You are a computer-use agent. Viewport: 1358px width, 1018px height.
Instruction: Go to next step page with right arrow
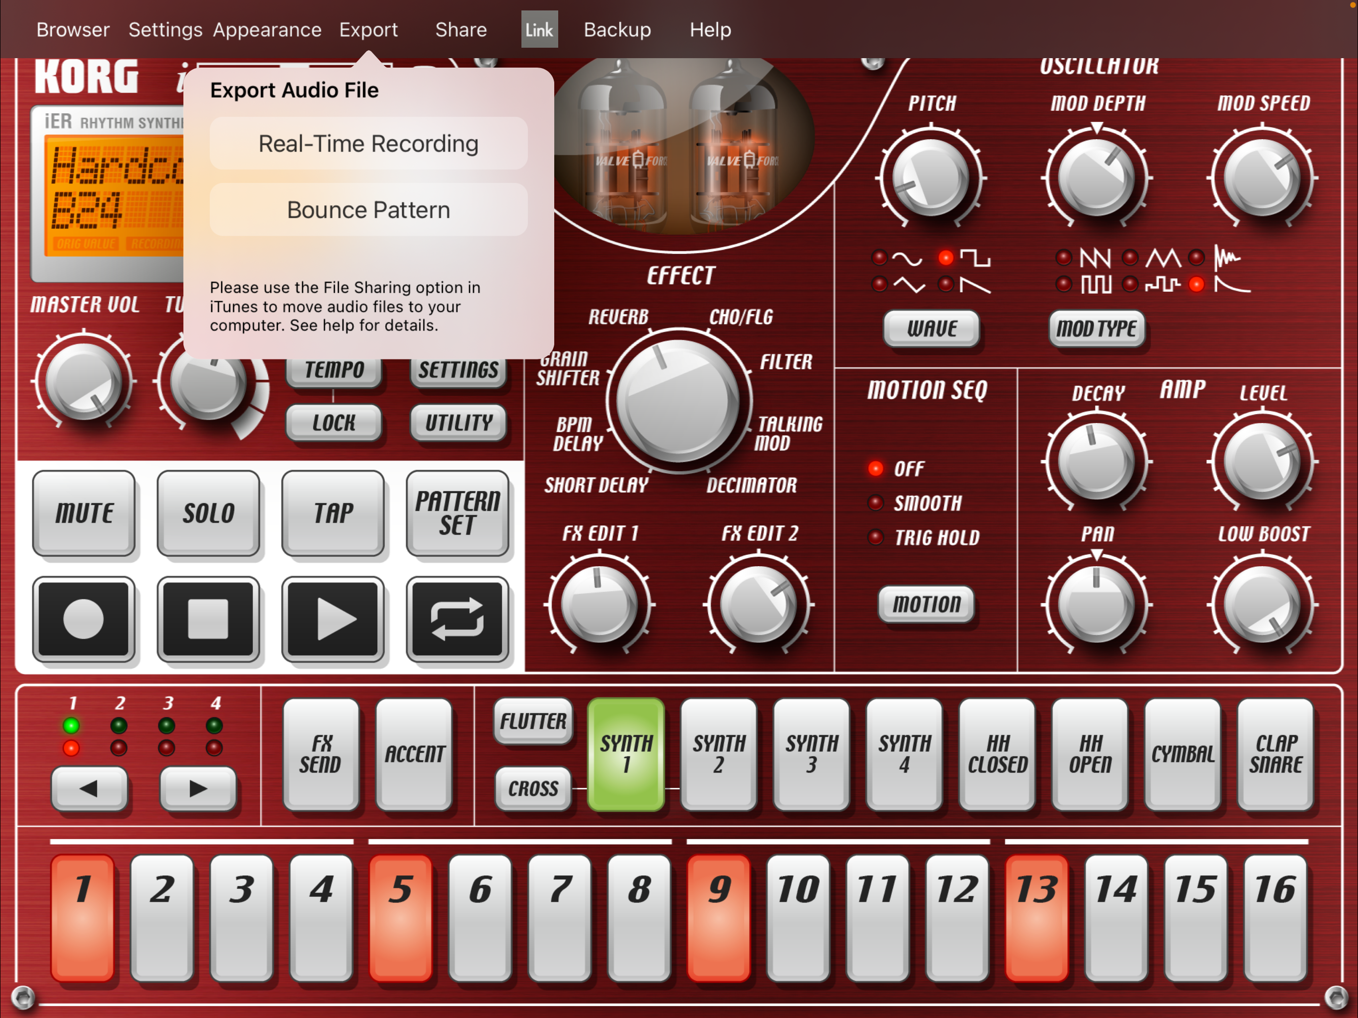(198, 788)
